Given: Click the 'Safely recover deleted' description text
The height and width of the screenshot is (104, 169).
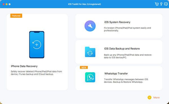Looking at the screenshot, I should point(36,73).
